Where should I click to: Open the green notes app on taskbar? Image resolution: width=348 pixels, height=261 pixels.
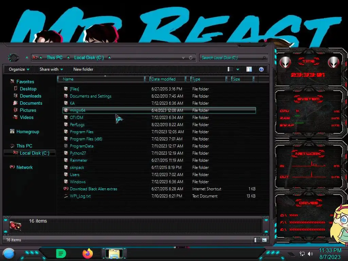point(61,254)
